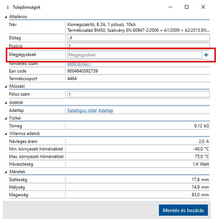Open the Adatlap link
Image resolution: width=218 pixels, height=224 pixels.
(x=106, y=110)
